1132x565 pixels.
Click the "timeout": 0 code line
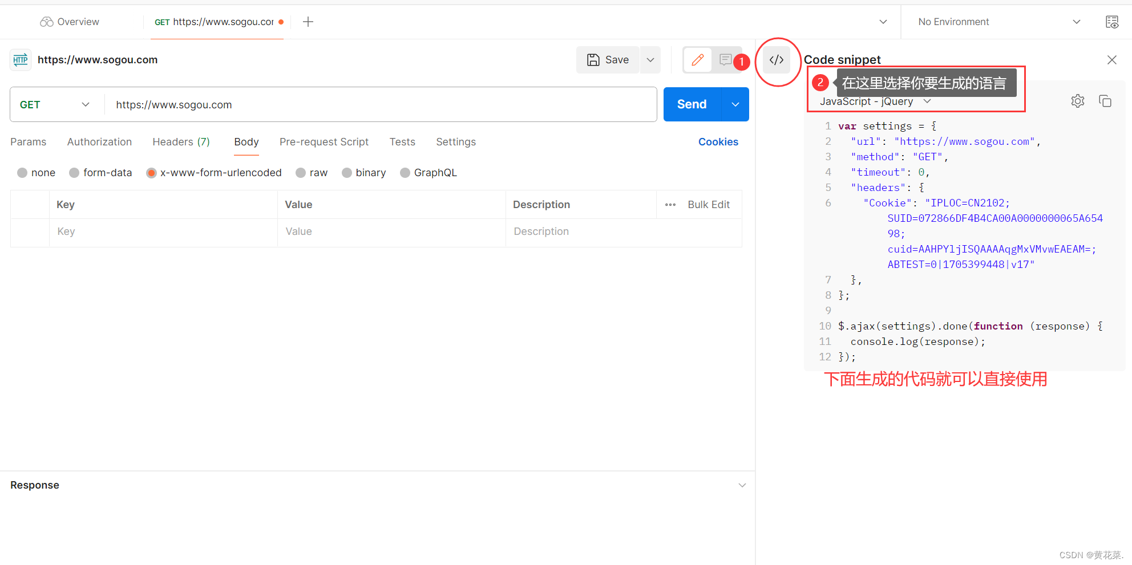[x=890, y=172]
